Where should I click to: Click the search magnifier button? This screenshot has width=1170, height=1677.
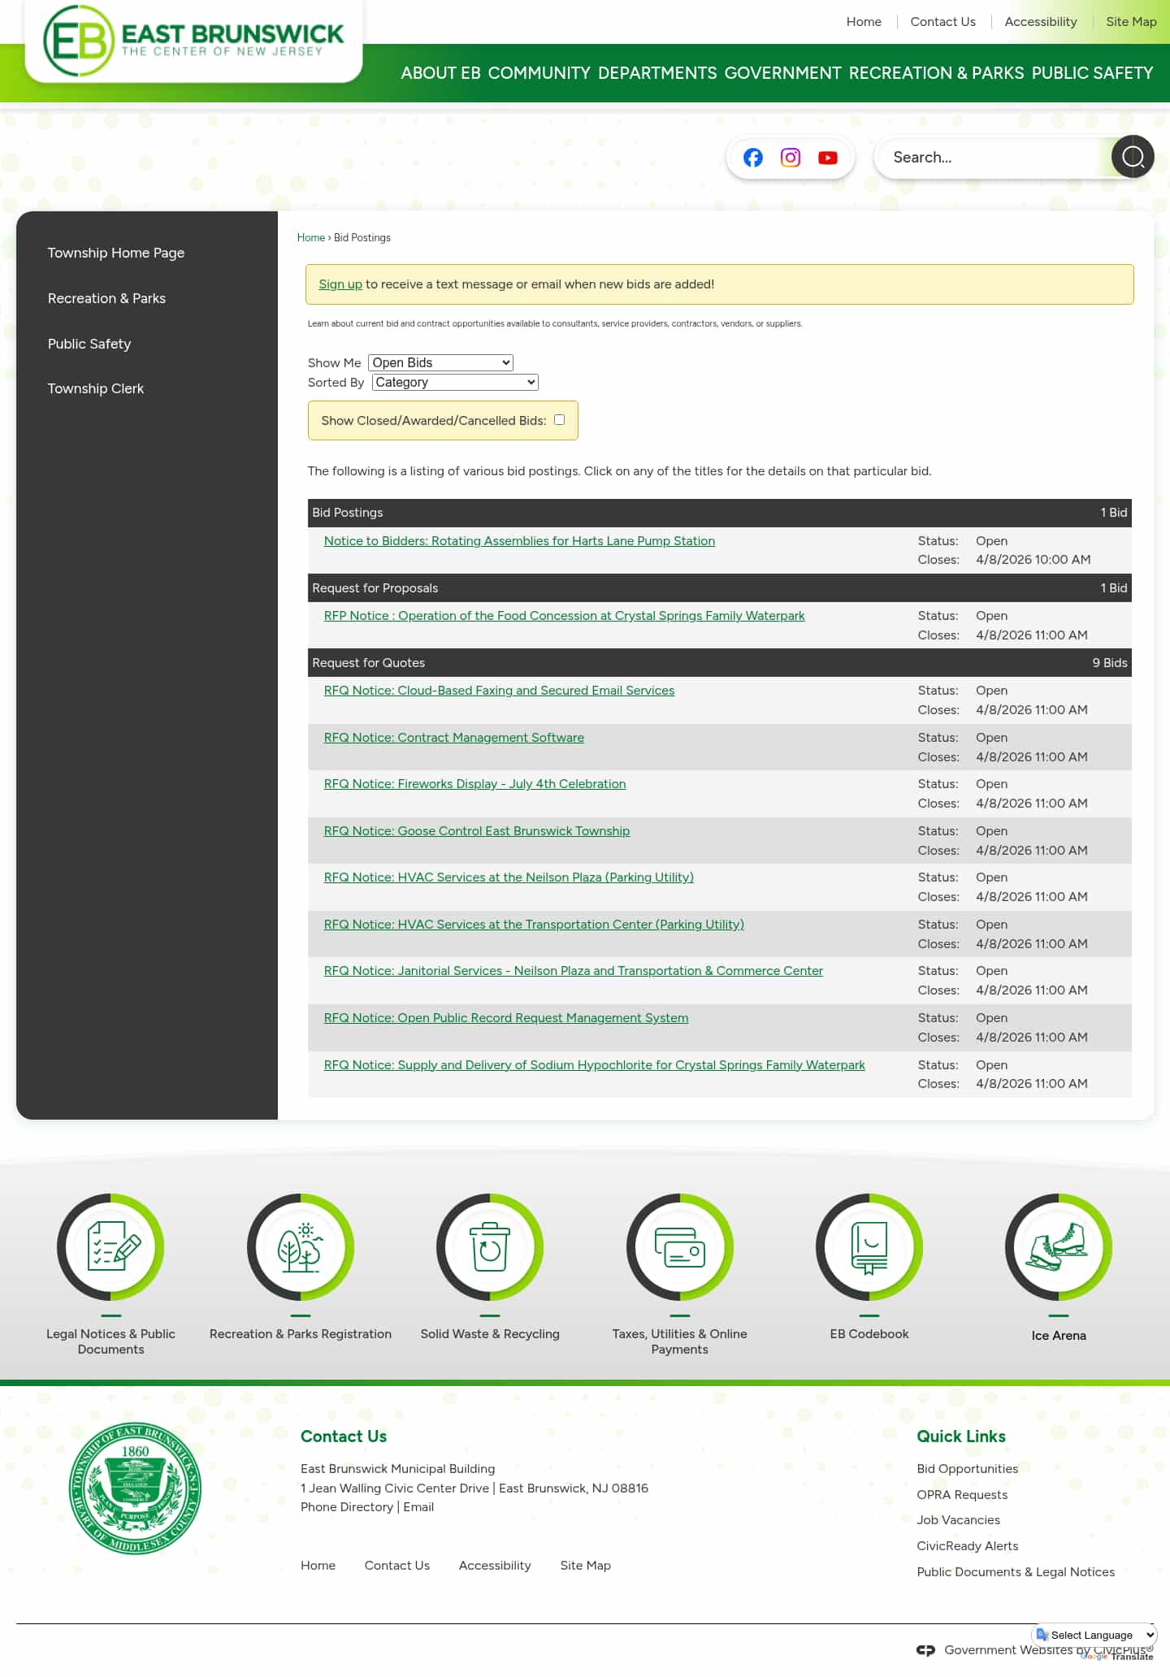[1133, 157]
